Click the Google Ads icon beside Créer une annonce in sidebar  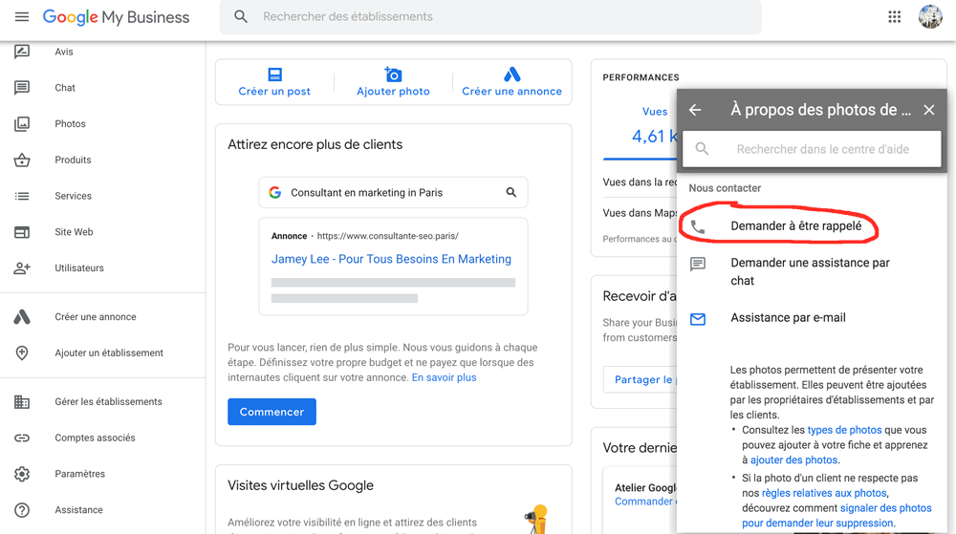click(x=22, y=316)
